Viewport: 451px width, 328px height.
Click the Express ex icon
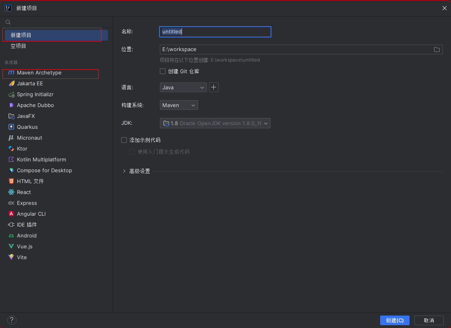pyautogui.click(x=11, y=203)
